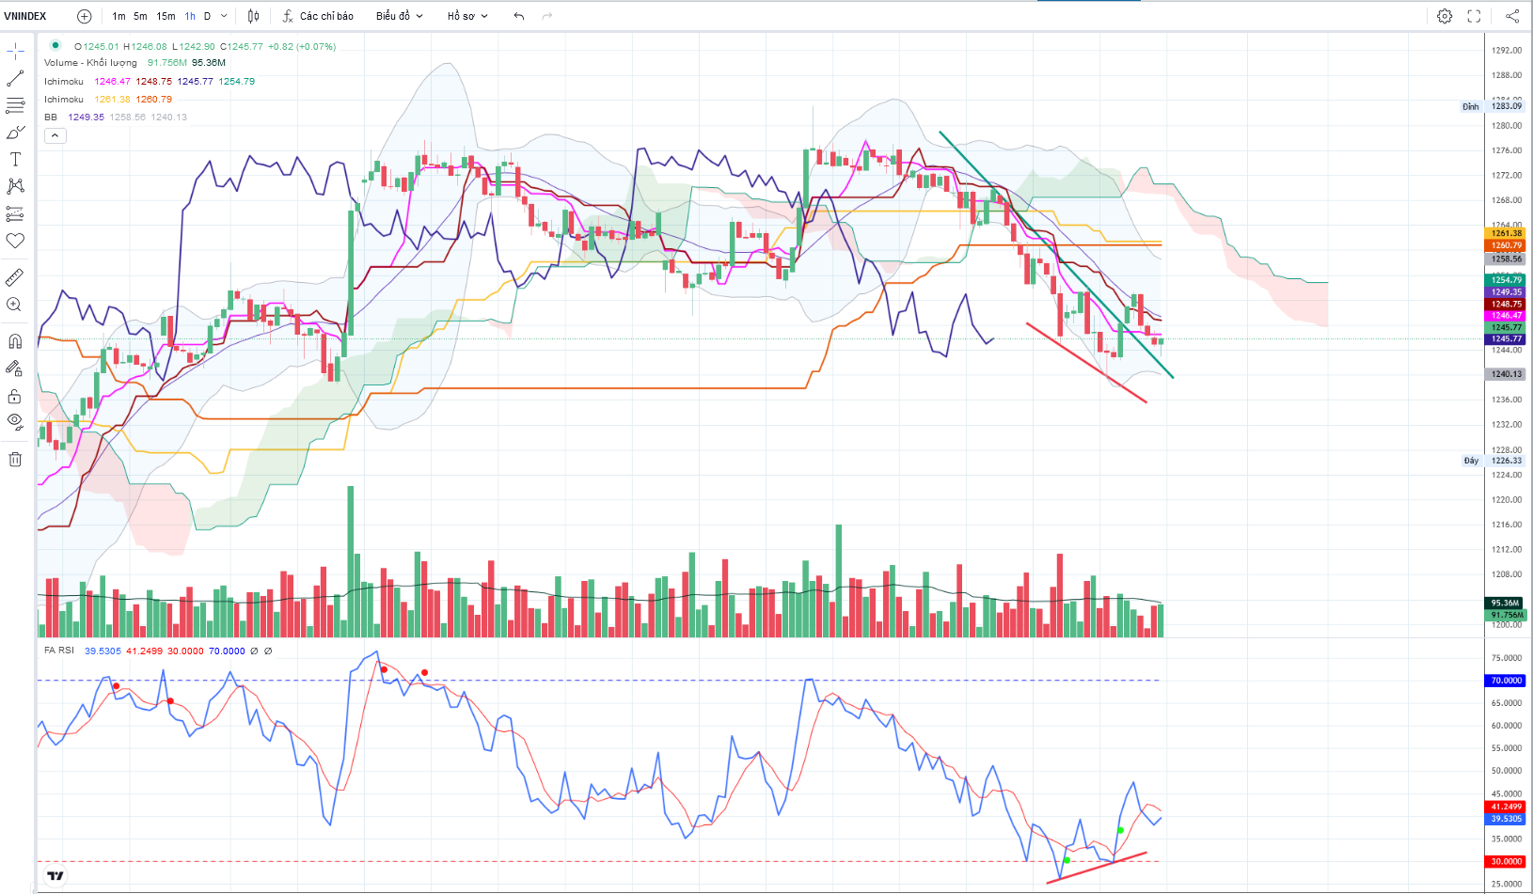Click the TradingView logo
Image resolution: width=1533 pixels, height=894 pixels.
[x=55, y=876]
